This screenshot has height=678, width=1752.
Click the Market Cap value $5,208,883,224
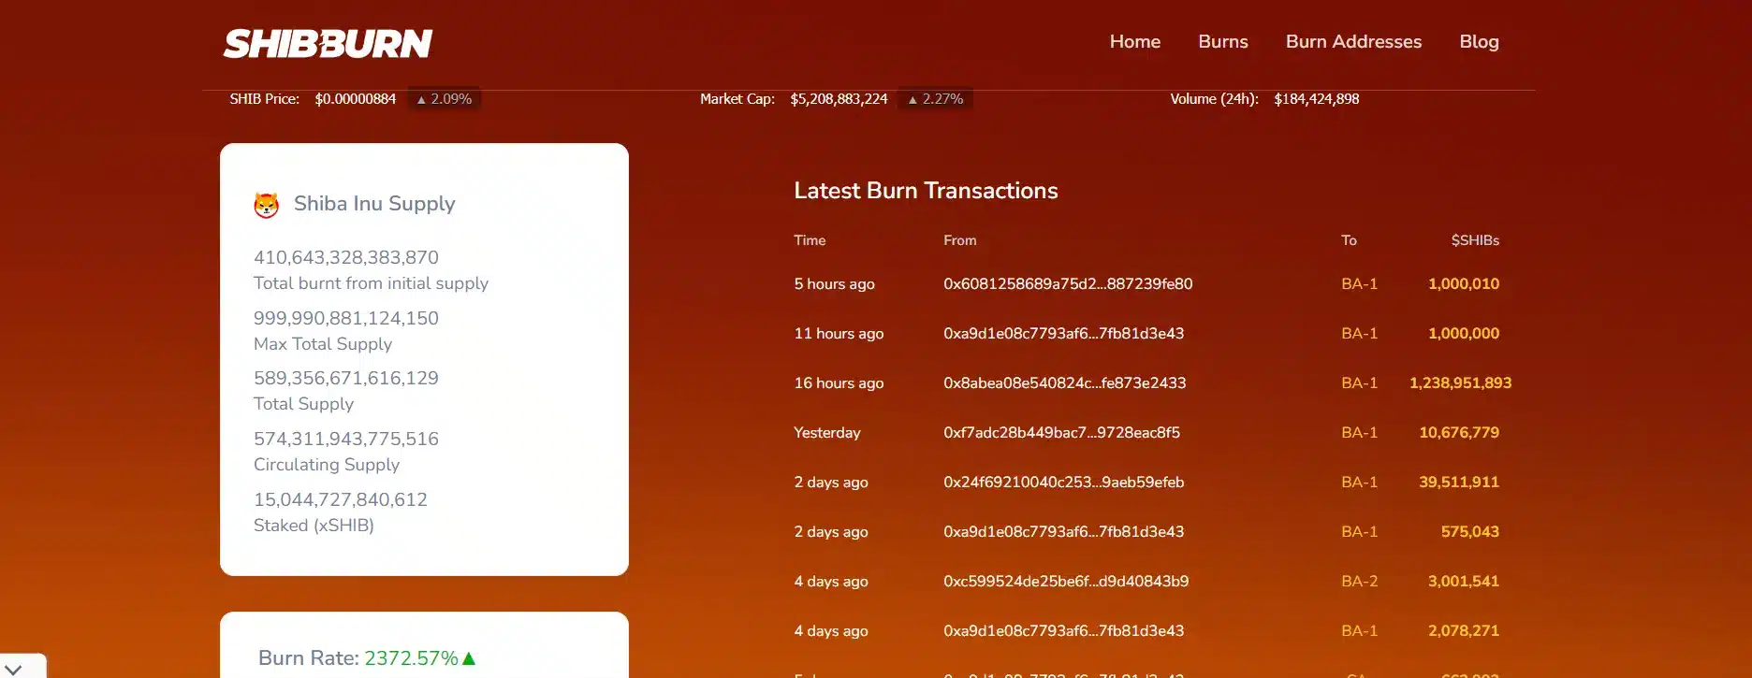(x=839, y=99)
